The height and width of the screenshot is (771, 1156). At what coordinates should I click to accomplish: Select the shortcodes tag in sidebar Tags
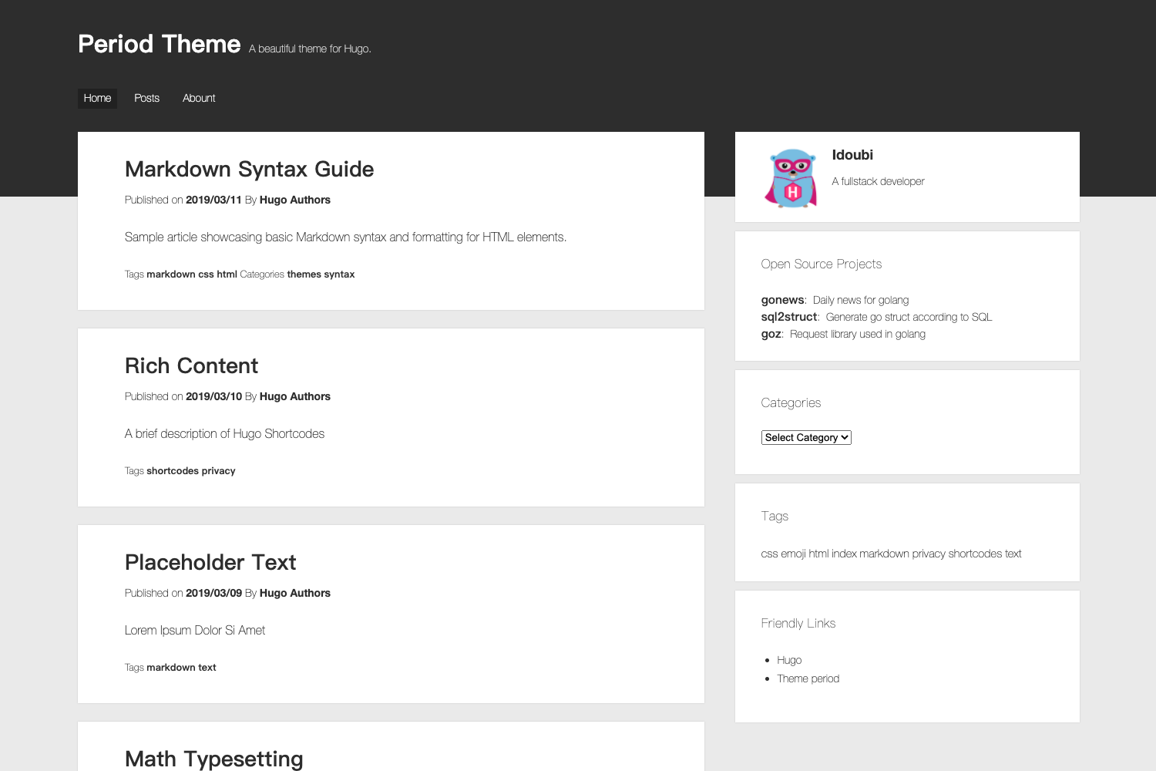pyautogui.click(x=975, y=554)
